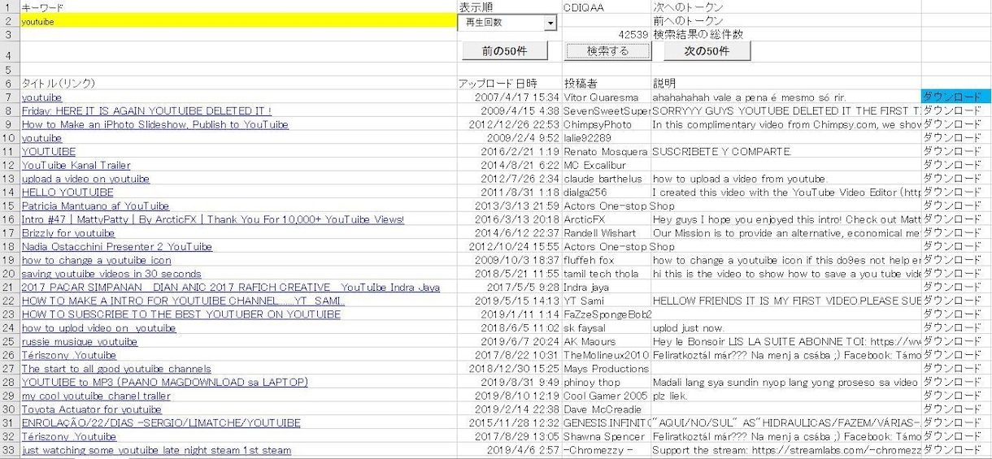Screen dimensions: 992x459
Task: Open 'How to Make an iPhoto Slideshow' link
Action: tap(155, 124)
